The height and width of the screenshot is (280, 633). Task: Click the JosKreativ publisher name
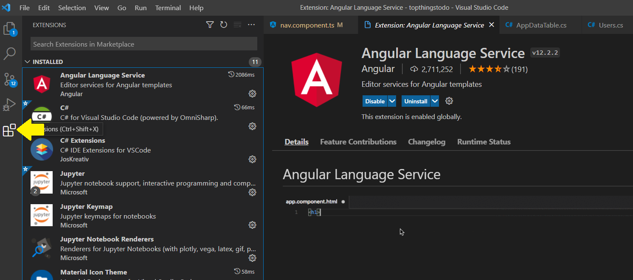(x=74, y=159)
